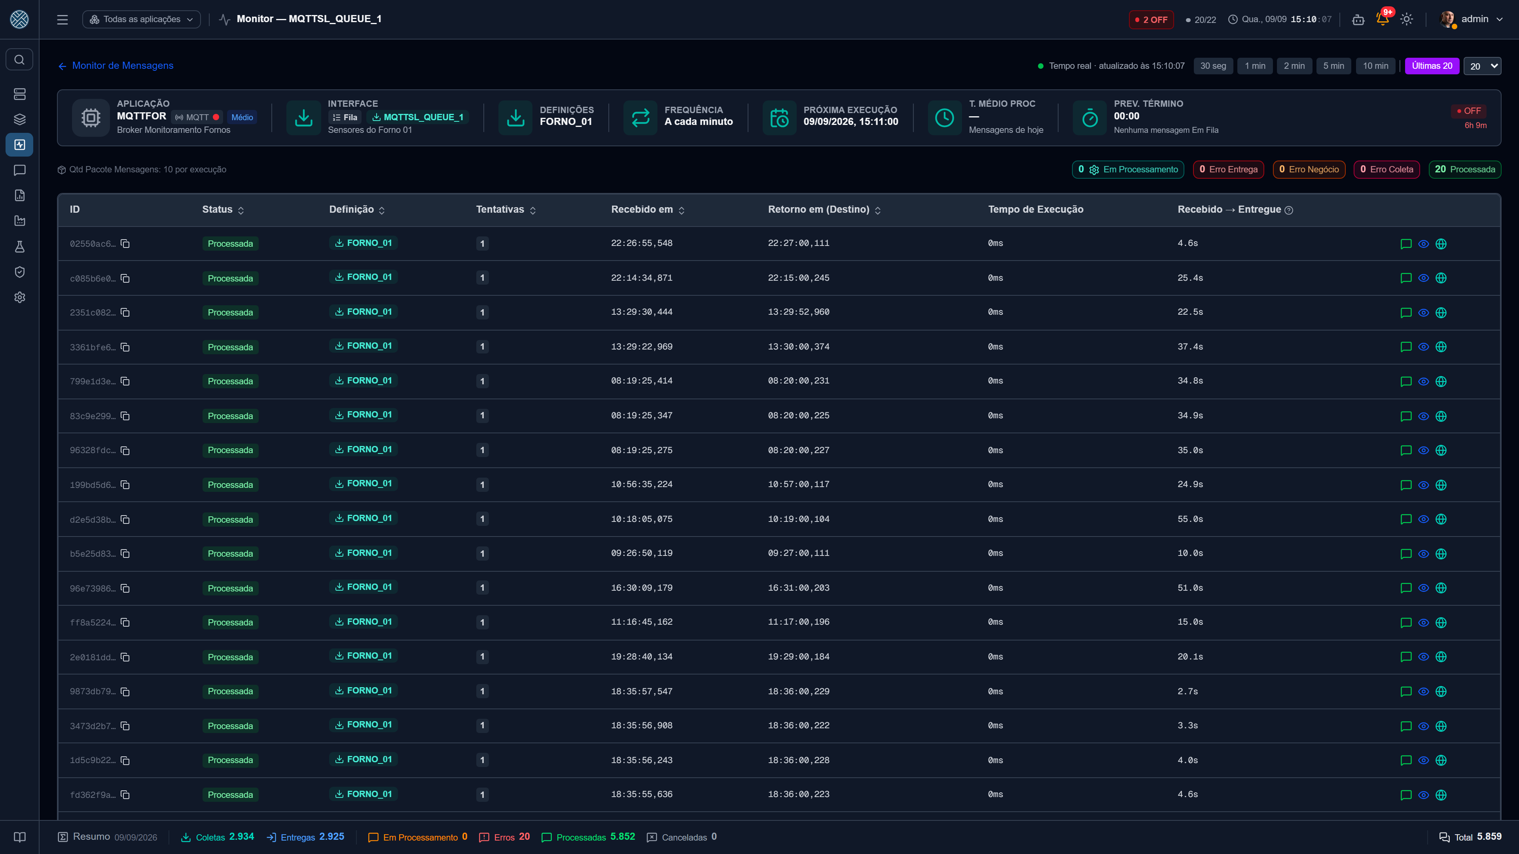Screen dimensions: 1519x854
Task: View details eye icon for row 199bd5d6
Action: coord(1424,485)
